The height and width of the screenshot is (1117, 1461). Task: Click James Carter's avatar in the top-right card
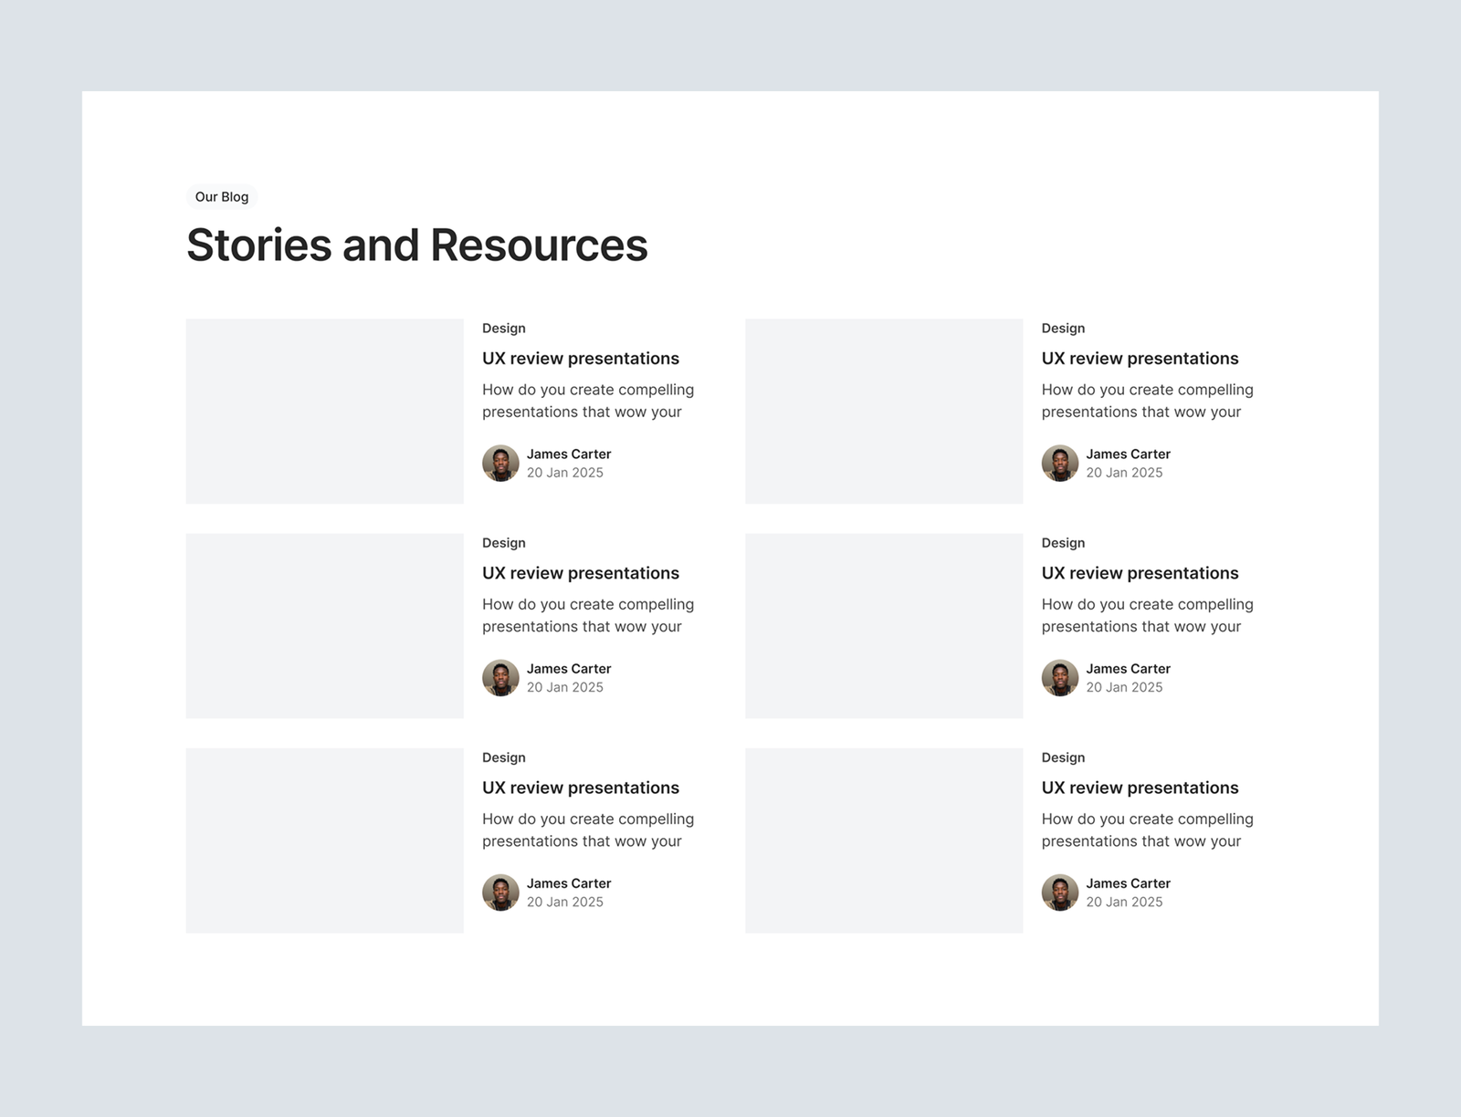(1059, 464)
